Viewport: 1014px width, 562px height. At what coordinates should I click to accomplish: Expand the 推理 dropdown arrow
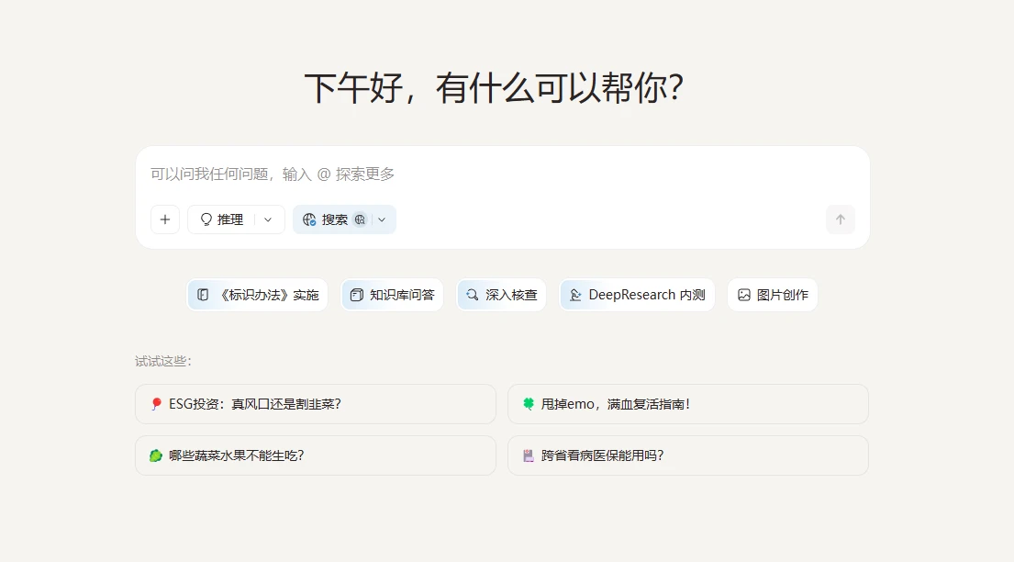pyautogui.click(x=268, y=219)
